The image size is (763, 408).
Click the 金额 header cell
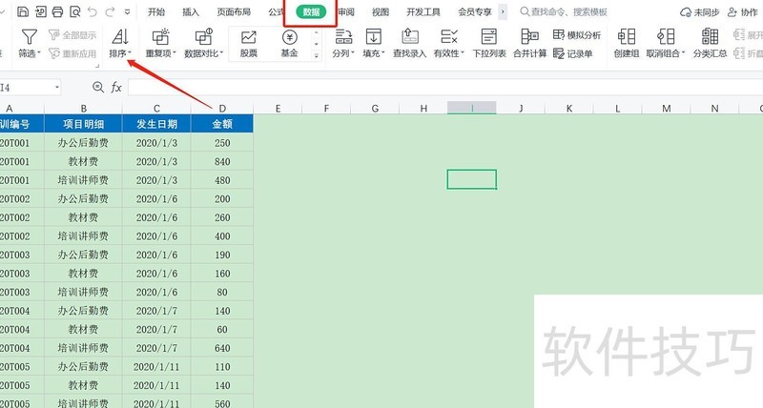[222, 124]
